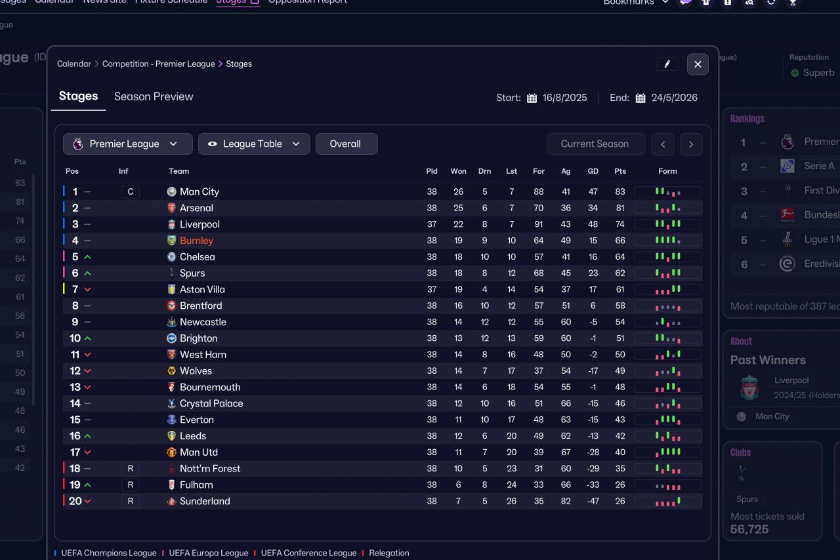Expand the Bookmarks dropdown in the top bar

pyautogui.click(x=636, y=2)
